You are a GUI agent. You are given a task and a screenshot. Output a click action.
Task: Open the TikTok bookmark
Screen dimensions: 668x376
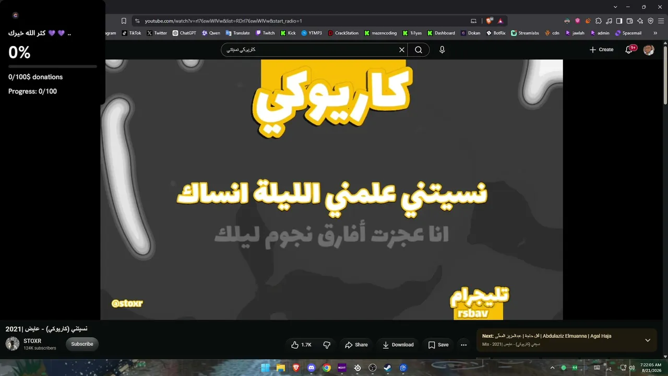tap(132, 33)
